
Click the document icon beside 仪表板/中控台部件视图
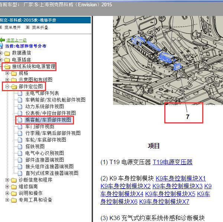pyautogui.click(x=20, y=113)
